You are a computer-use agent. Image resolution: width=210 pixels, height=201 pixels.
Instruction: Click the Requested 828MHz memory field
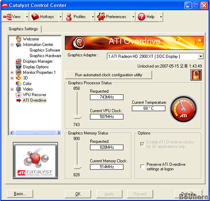point(107,147)
